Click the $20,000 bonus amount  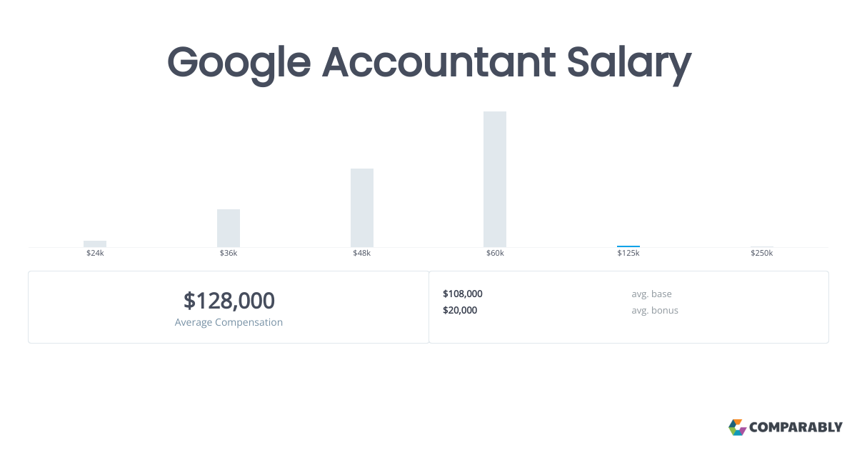click(x=460, y=310)
